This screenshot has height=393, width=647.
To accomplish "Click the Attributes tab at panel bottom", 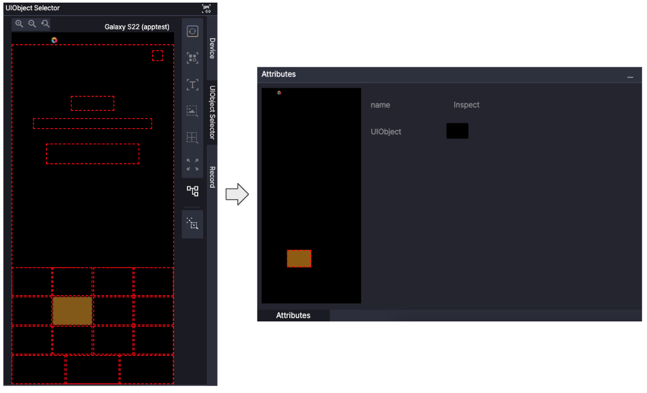I will 293,315.
